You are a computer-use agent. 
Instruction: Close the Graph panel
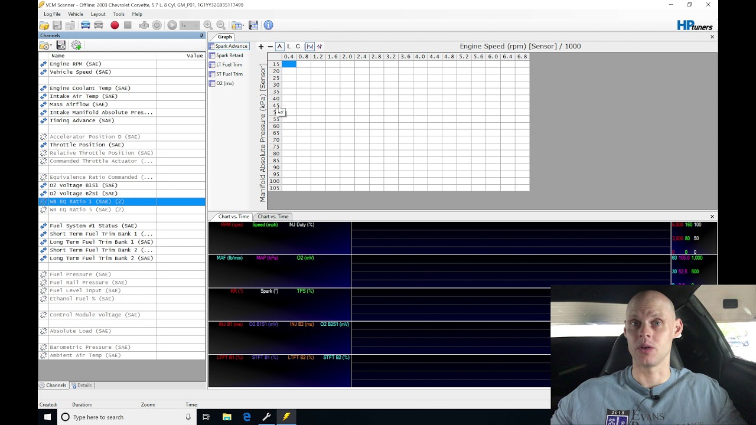(712, 37)
